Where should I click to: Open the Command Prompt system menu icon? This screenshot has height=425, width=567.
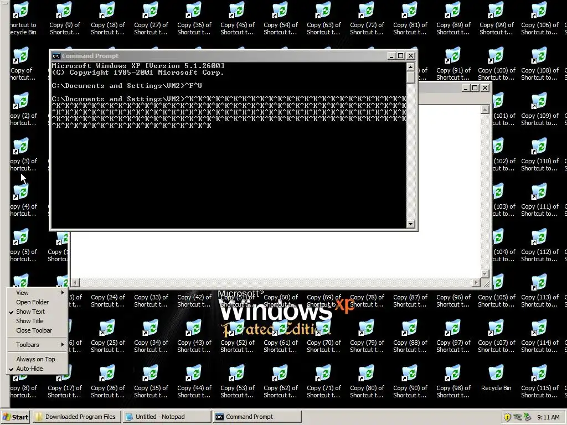[56, 56]
